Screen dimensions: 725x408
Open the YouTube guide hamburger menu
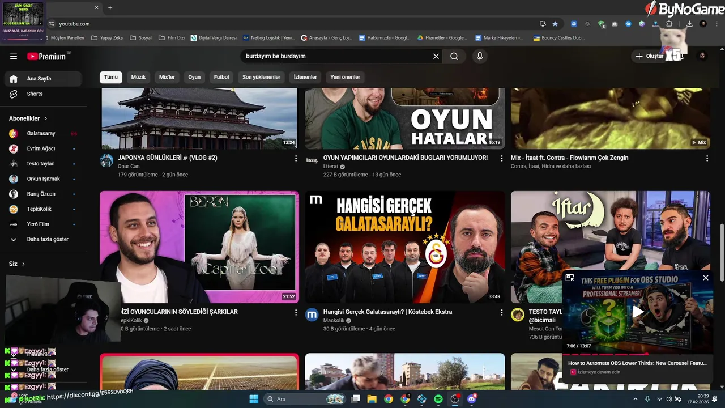pyautogui.click(x=14, y=56)
